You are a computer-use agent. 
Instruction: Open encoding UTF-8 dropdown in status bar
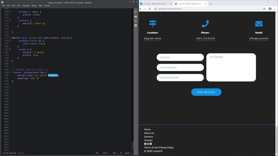(105, 153)
